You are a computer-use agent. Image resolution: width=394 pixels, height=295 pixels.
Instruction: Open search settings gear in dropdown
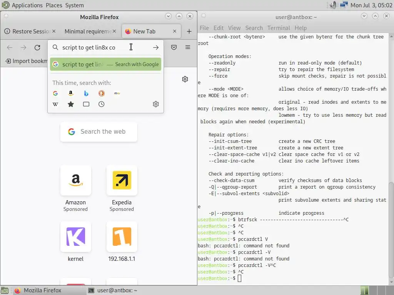click(x=156, y=104)
